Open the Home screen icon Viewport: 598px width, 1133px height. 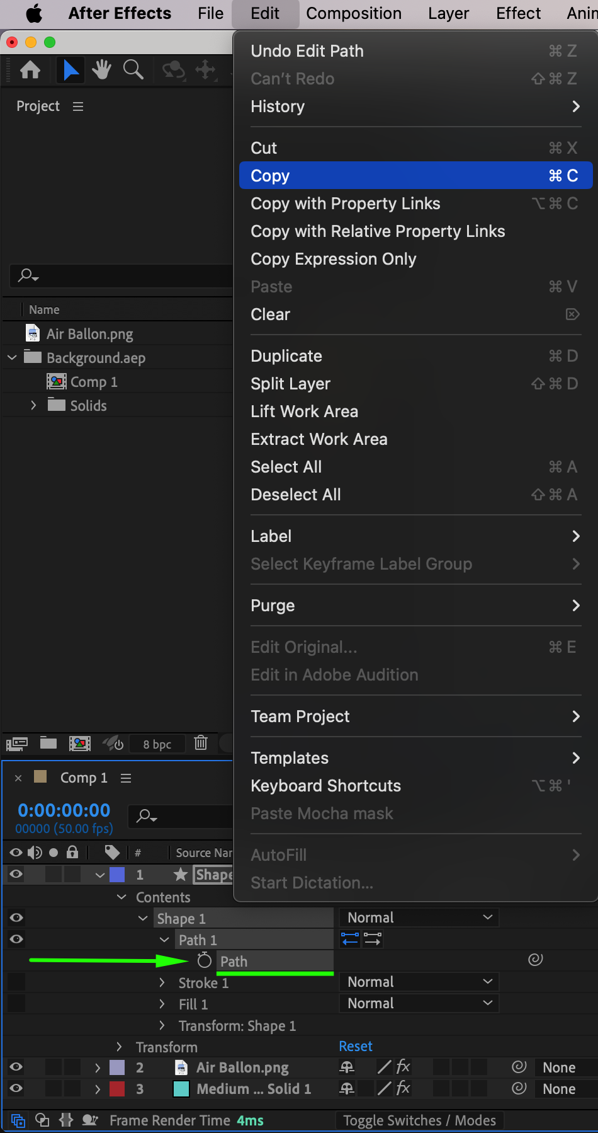(x=30, y=69)
